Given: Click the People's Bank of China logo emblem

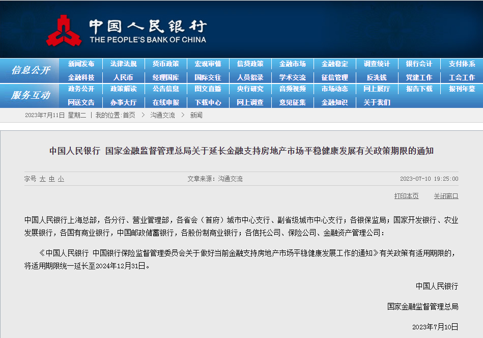Looking at the screenshot, I should click(x=64, y=31).
